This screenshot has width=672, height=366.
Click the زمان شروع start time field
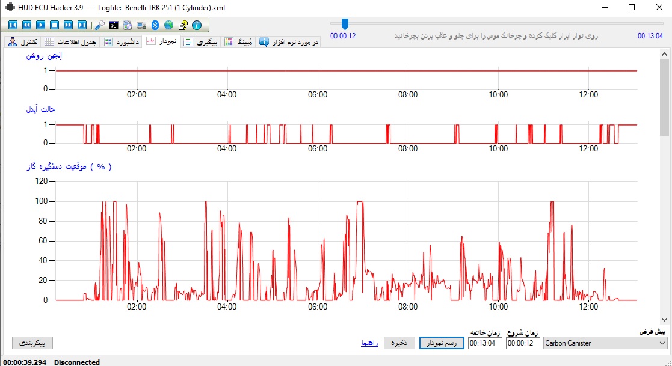click(522, 343)
